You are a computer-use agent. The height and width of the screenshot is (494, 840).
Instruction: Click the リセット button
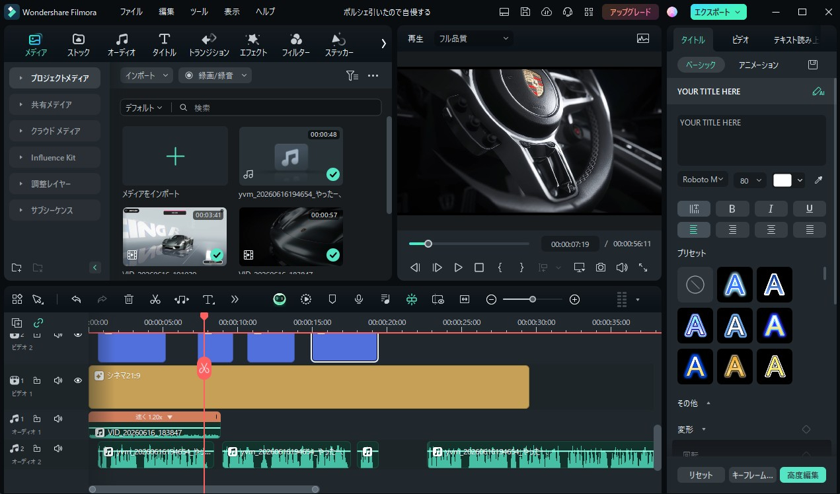click(701, 475)
